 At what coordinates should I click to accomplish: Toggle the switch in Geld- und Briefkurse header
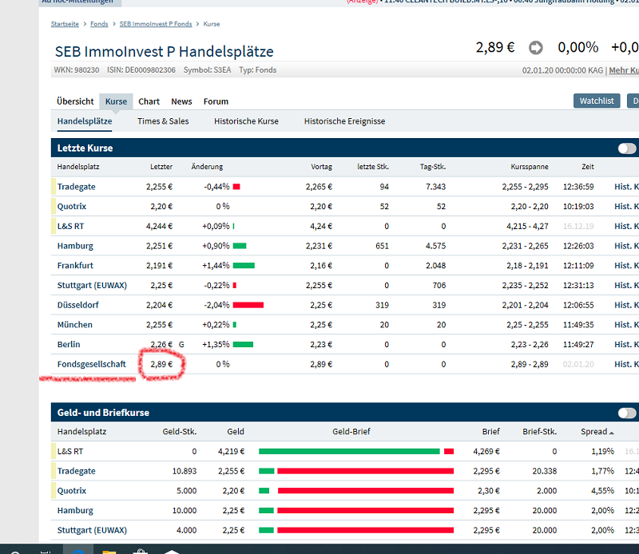point(627,413)
